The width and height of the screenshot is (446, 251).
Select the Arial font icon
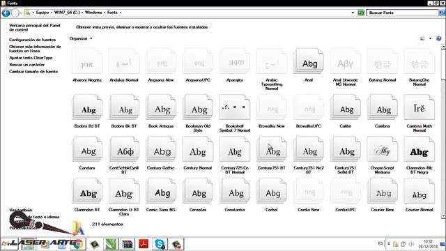tap(309, 61)
